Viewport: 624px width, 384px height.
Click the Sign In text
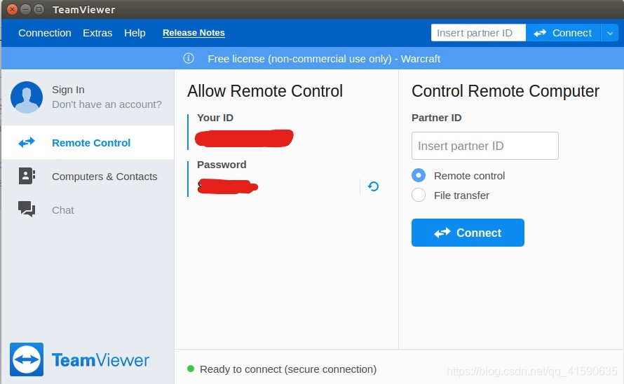pos(68,90)
